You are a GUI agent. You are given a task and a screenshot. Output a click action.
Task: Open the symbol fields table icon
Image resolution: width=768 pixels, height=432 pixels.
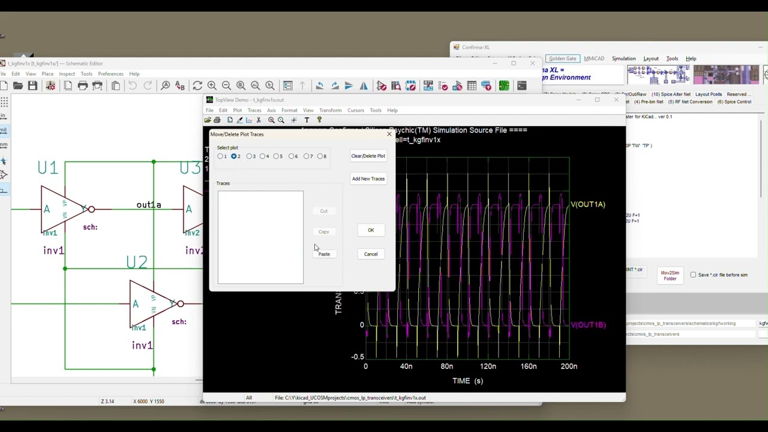[472, 86]
